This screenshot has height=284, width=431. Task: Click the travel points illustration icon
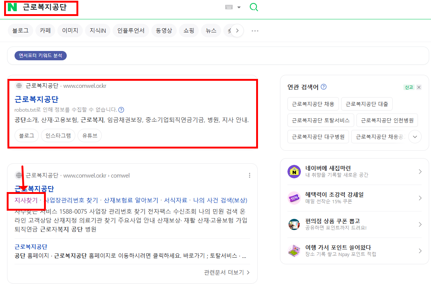tap(294, 251)
